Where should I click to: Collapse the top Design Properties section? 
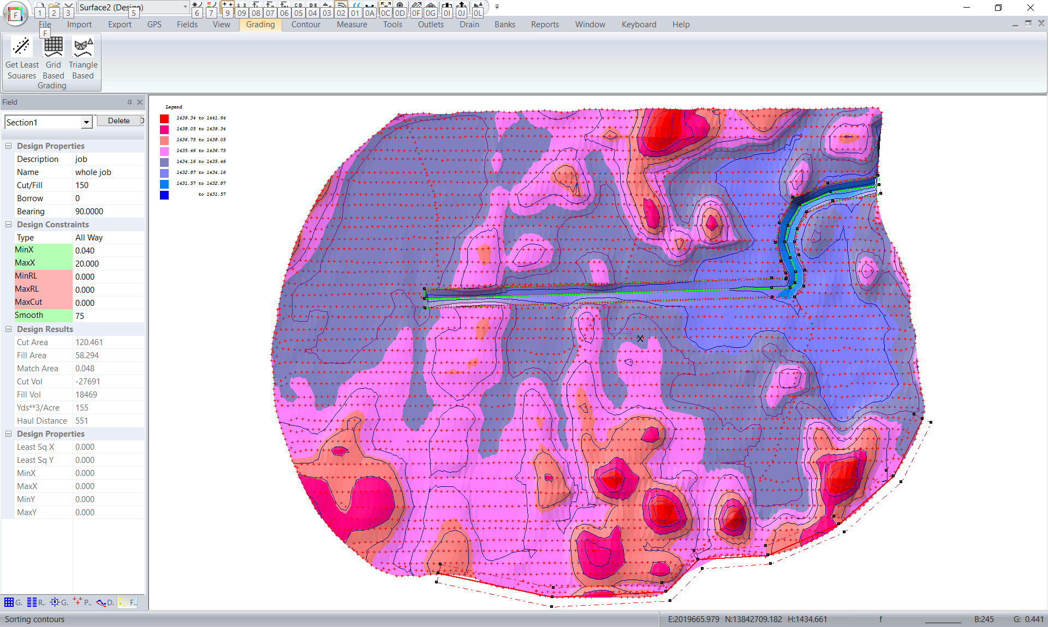(9, 146)
